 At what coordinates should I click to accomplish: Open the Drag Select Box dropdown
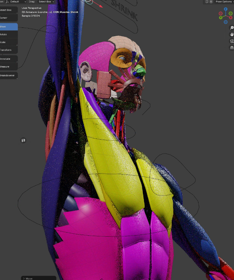(x=46, y=2)
